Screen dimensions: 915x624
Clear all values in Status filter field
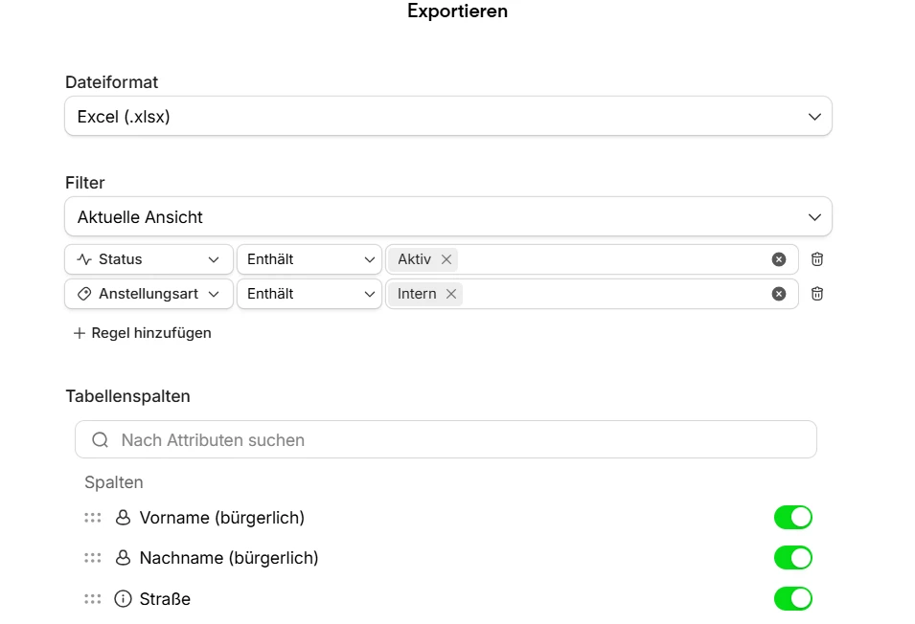[x=779, y=259]
